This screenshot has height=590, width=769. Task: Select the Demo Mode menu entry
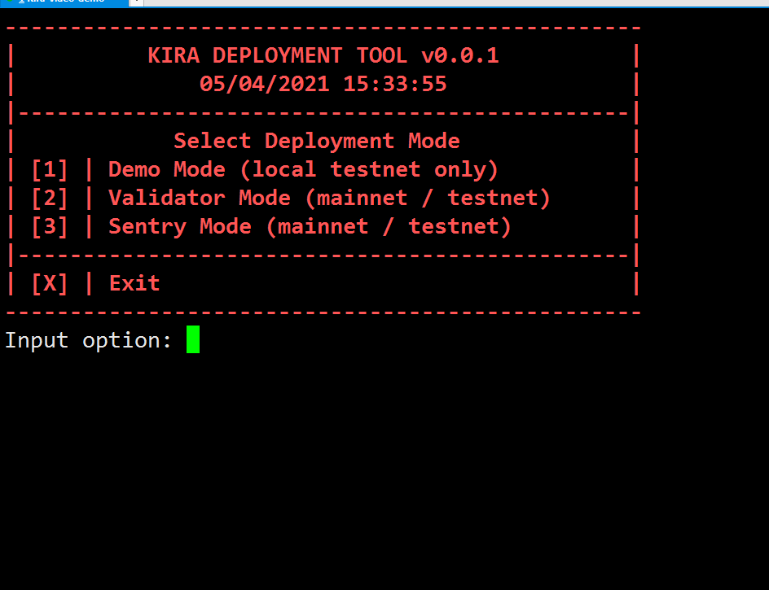[303, 169]
